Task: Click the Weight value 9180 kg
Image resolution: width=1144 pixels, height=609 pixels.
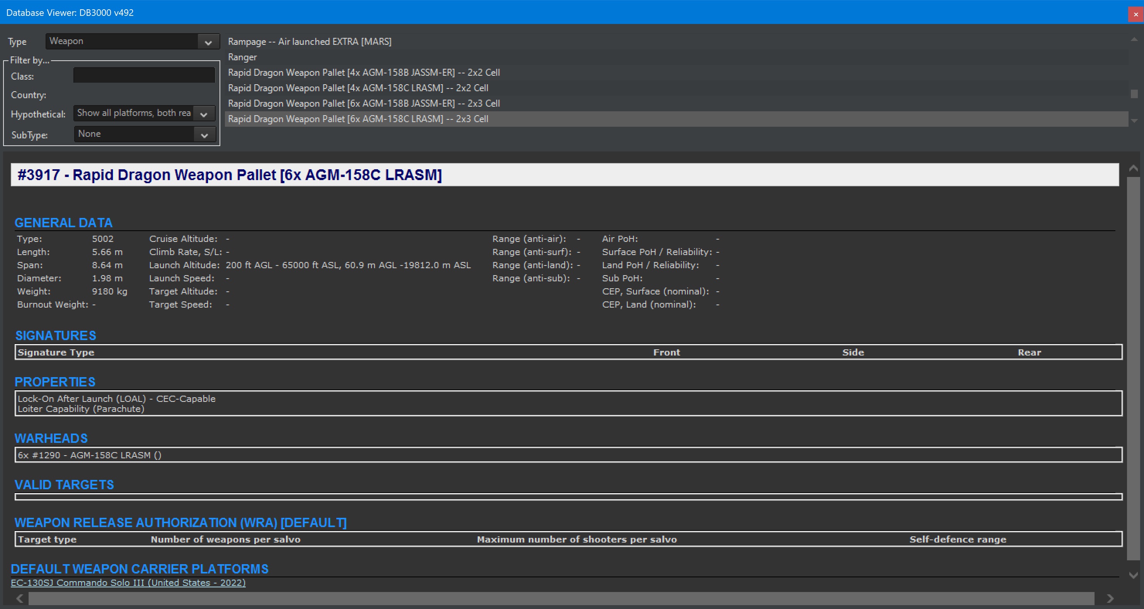Action: click(109, 291)
